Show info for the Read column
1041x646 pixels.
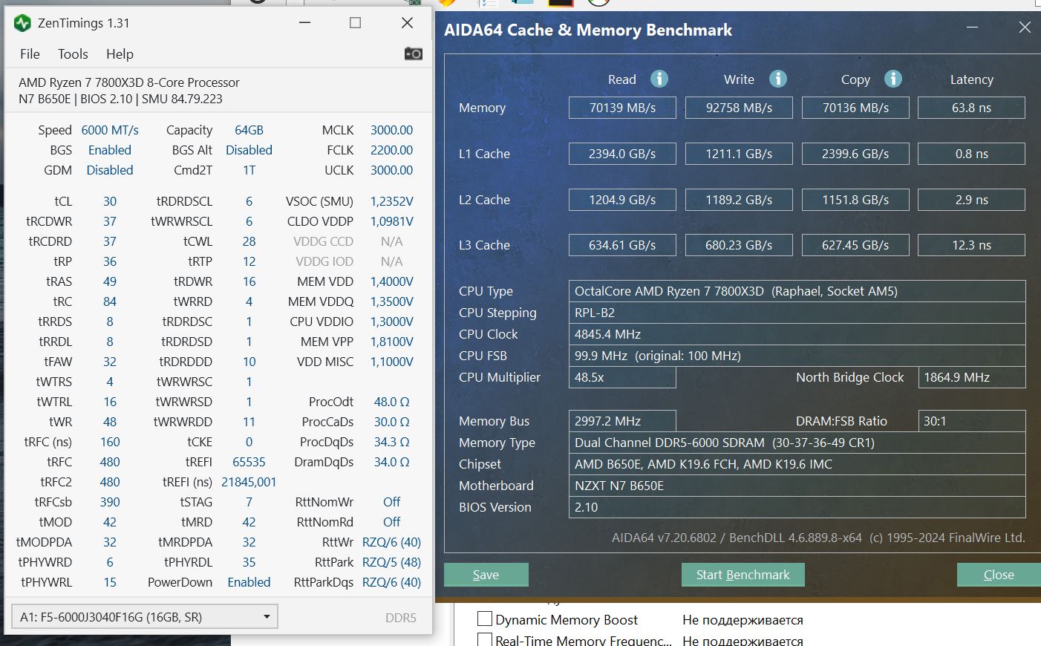click(659, 79)
